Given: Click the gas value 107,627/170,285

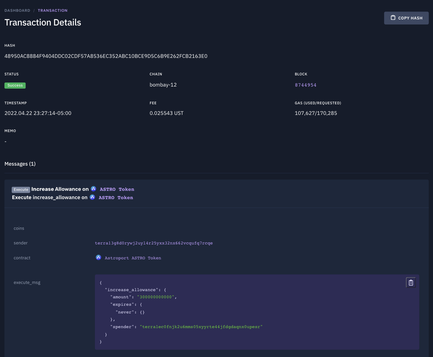Looking at the screenshot, I should click(x=316, y=113).
